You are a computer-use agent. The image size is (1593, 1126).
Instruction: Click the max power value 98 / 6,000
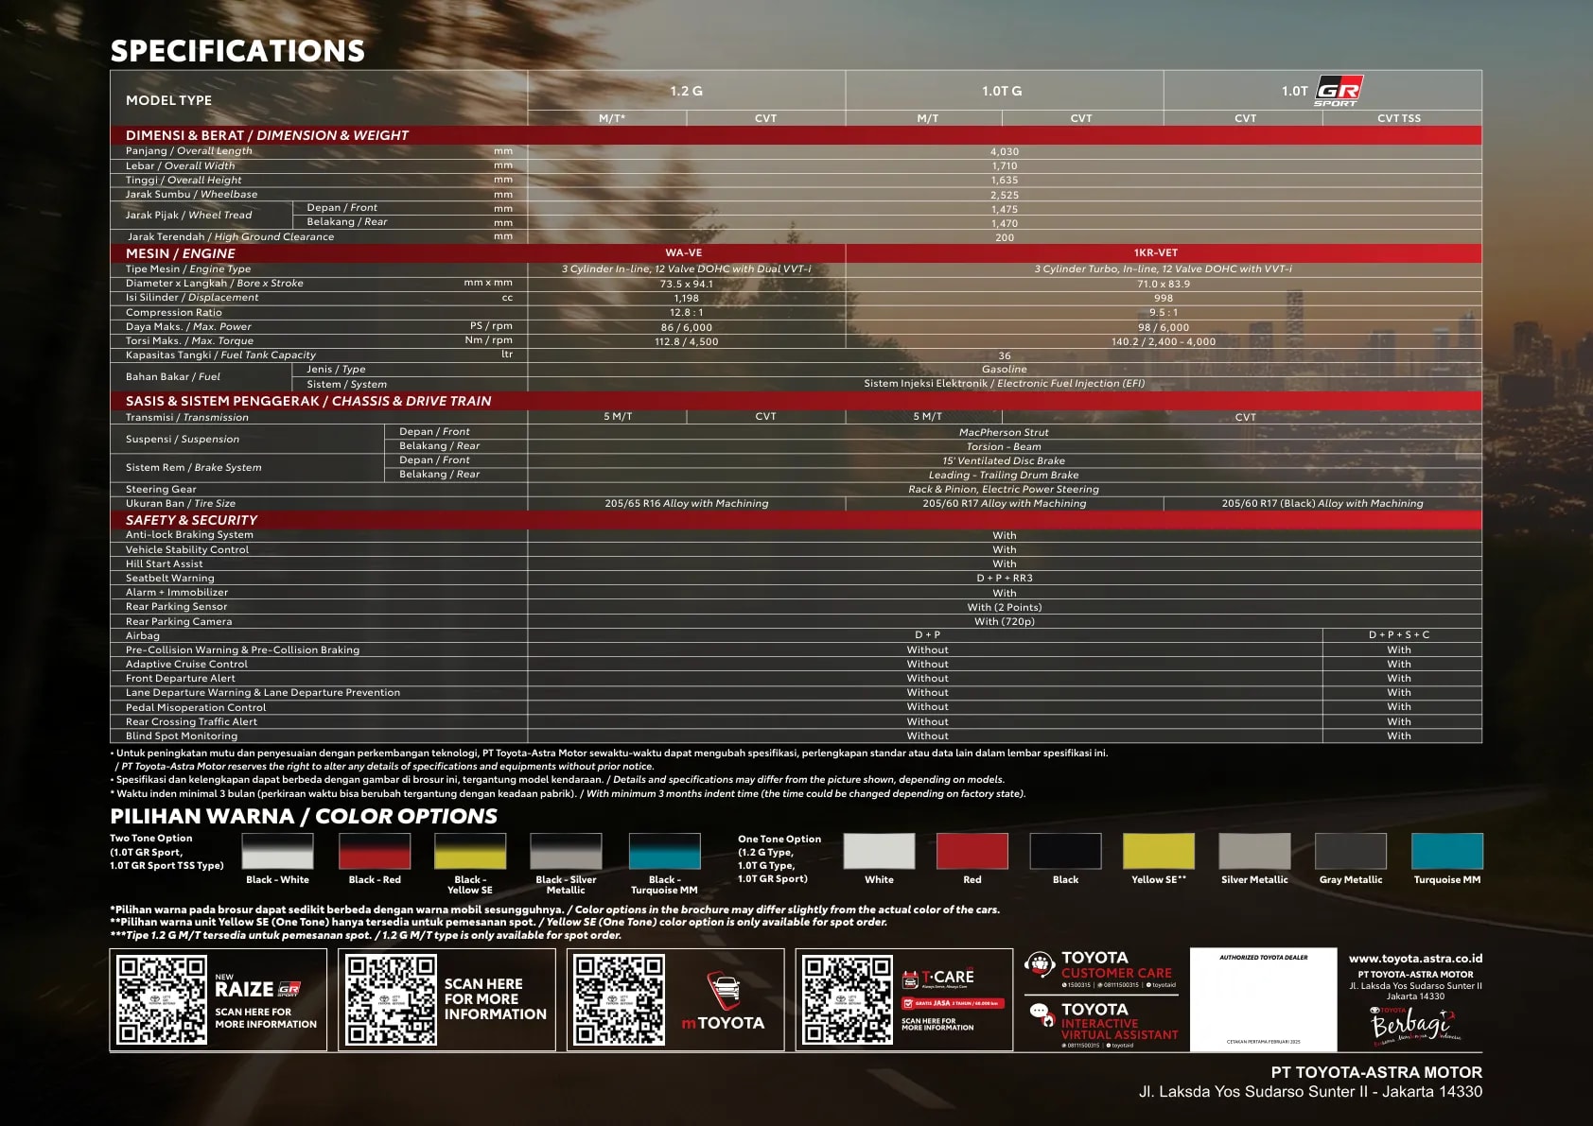(x=1164, y=327)
